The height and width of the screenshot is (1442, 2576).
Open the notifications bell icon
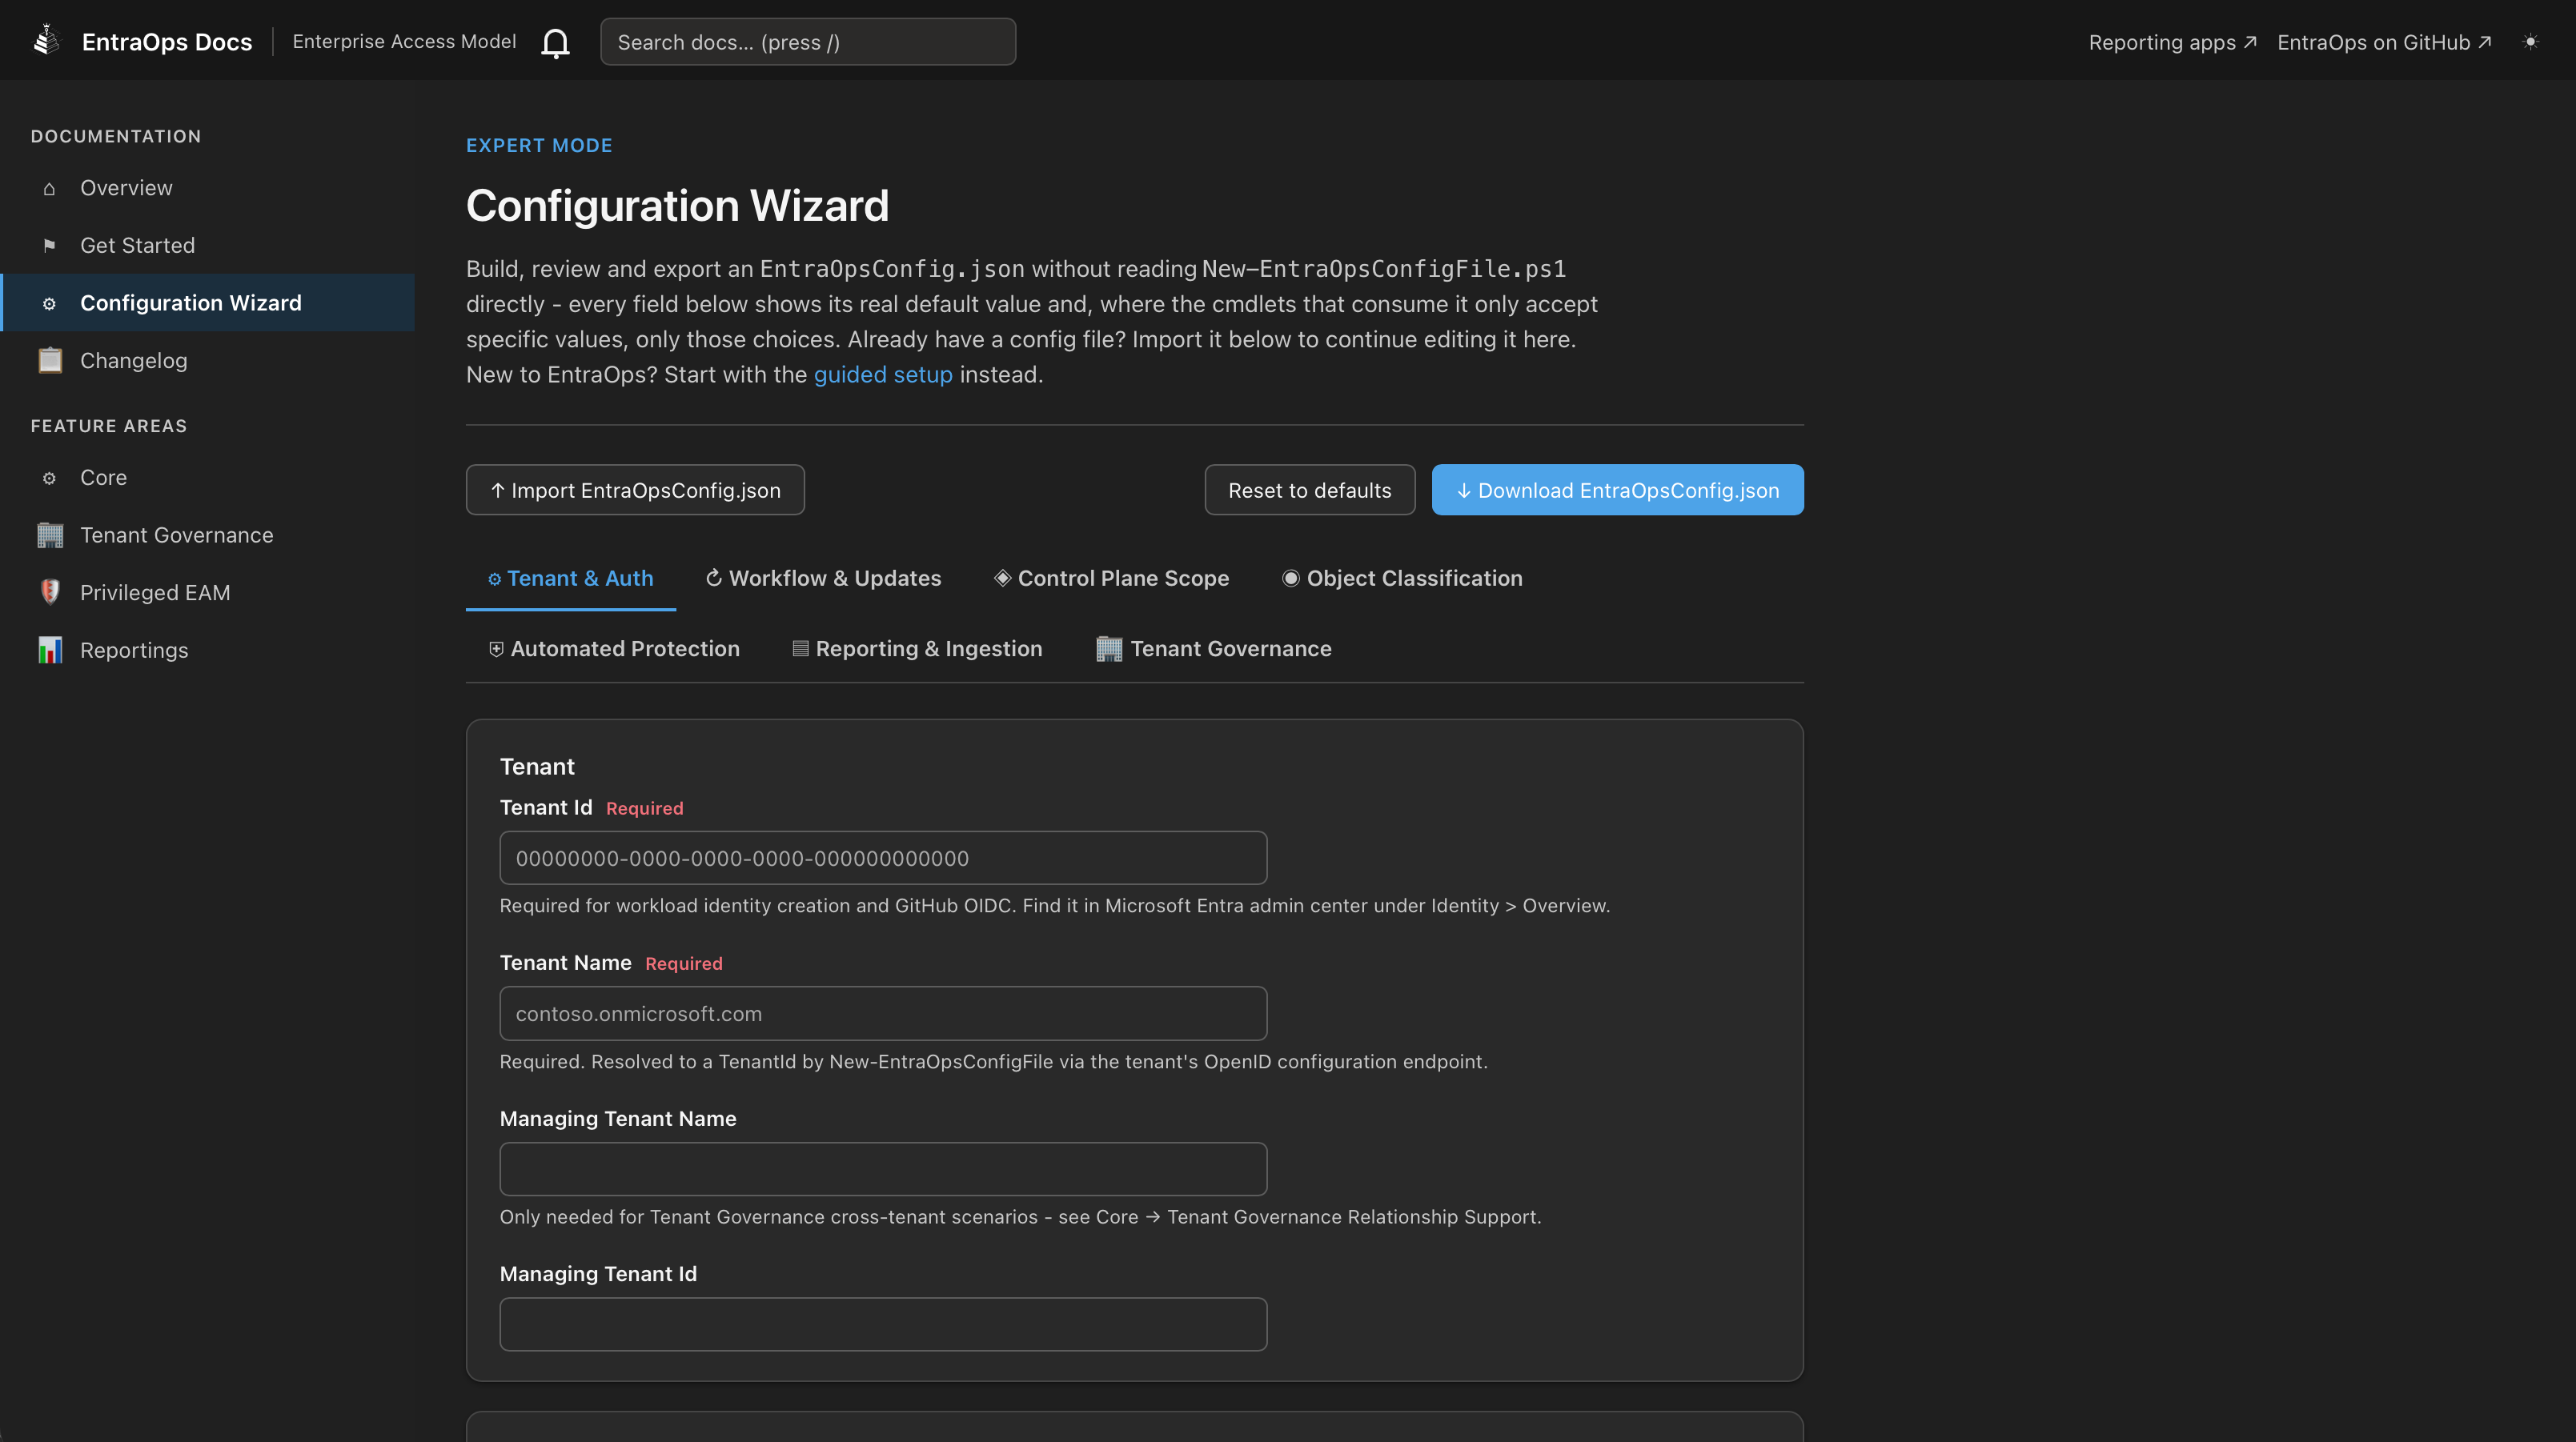point(555,42)
